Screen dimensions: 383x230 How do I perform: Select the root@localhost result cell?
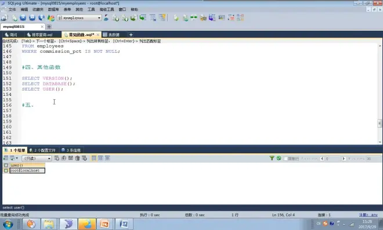(27, 171)
